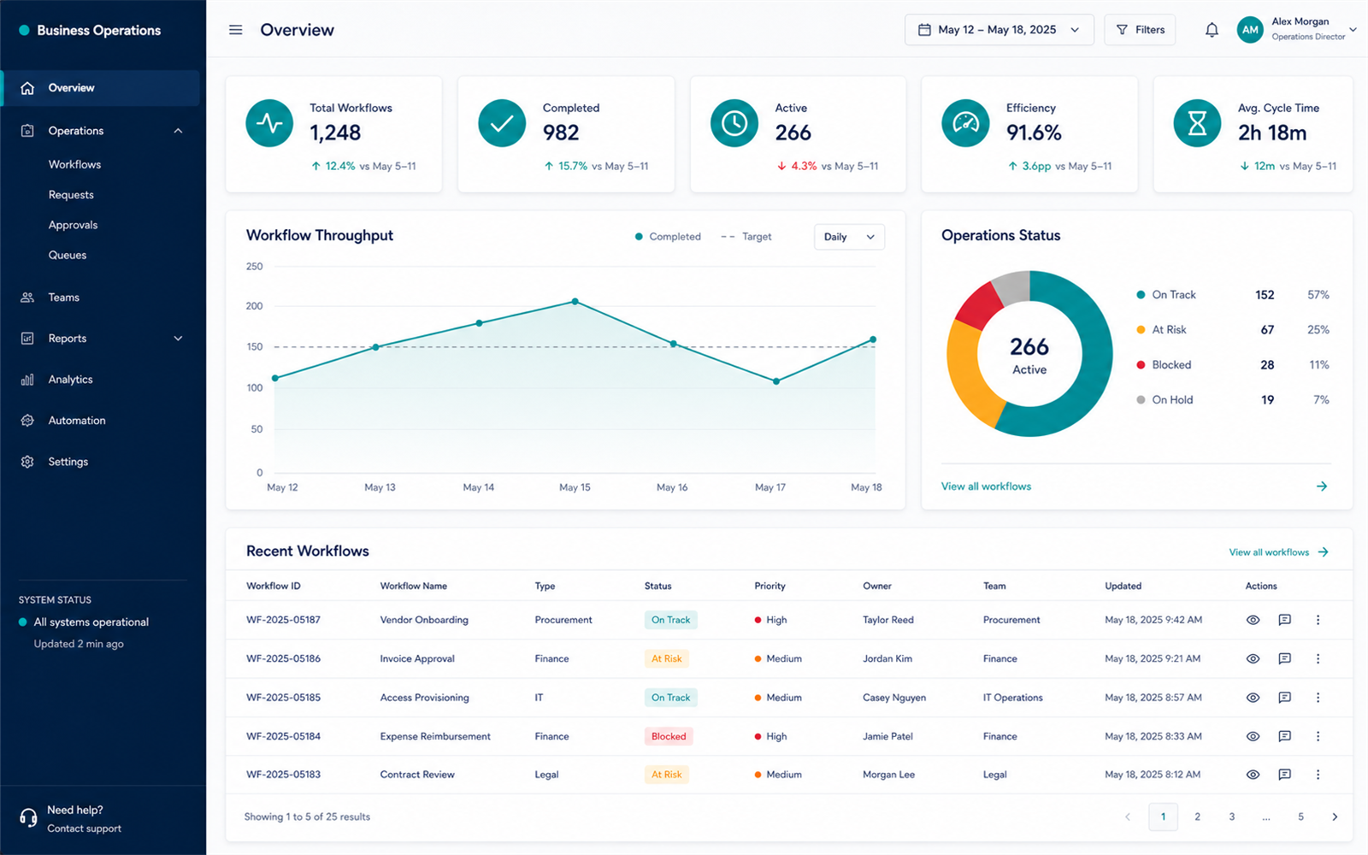Viewport: 1368px width, 855px height.
Task: Click Contact support link
Action: (84, 828)
